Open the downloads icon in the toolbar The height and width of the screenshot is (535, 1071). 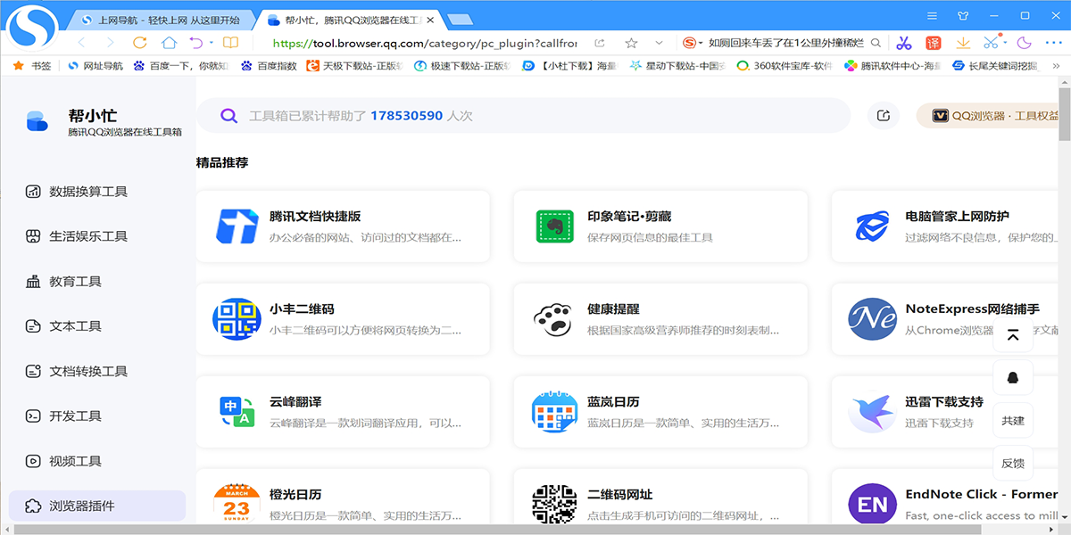(964, 43)
